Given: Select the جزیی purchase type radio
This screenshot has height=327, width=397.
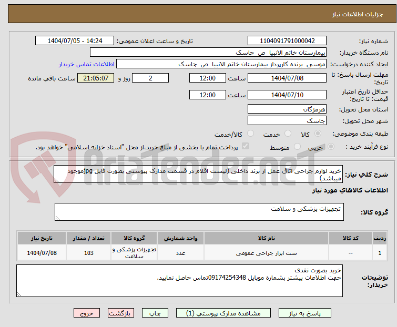Looking at the screenshot, I should coord(331,146).
